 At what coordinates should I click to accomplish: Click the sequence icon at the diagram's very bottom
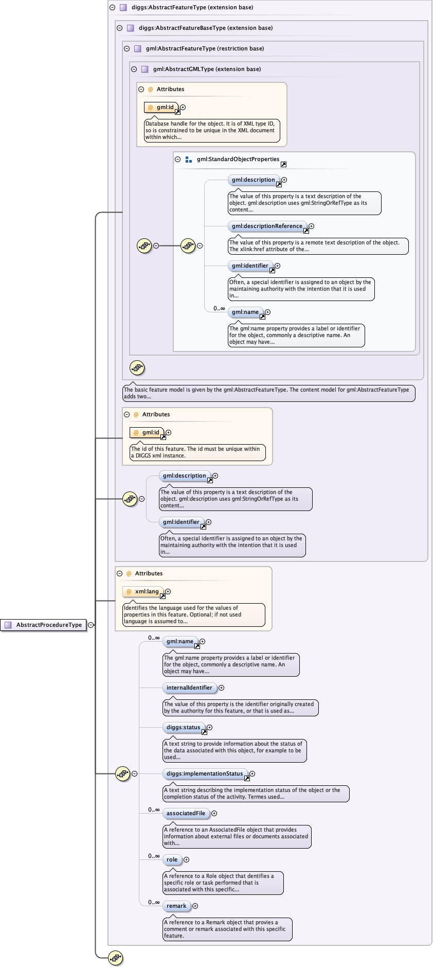(116, 958)
